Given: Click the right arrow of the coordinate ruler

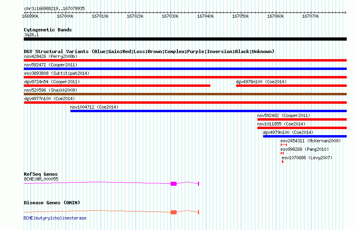Looking at the screenshot, I should pos(345,12).
